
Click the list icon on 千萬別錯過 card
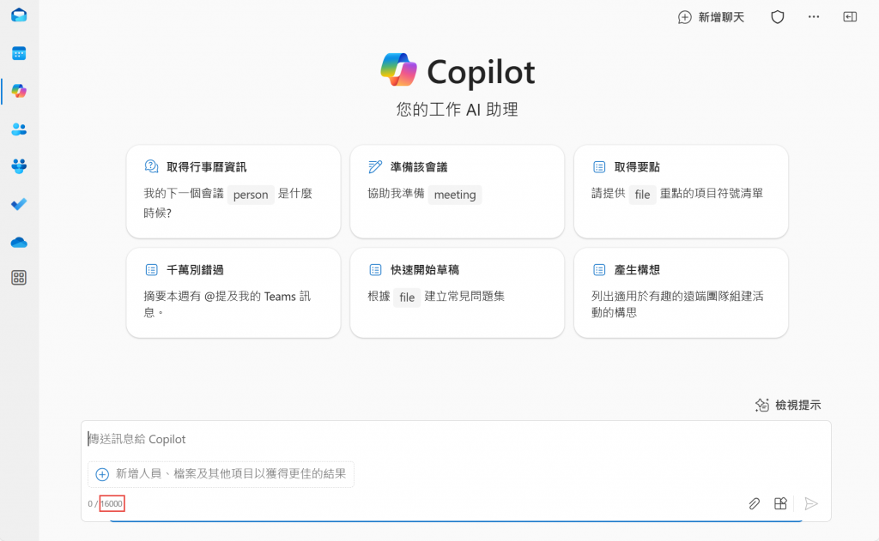point(151,270)
